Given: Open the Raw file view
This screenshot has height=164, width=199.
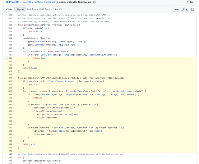Looking at the screenshot, I should coord(176,10).
